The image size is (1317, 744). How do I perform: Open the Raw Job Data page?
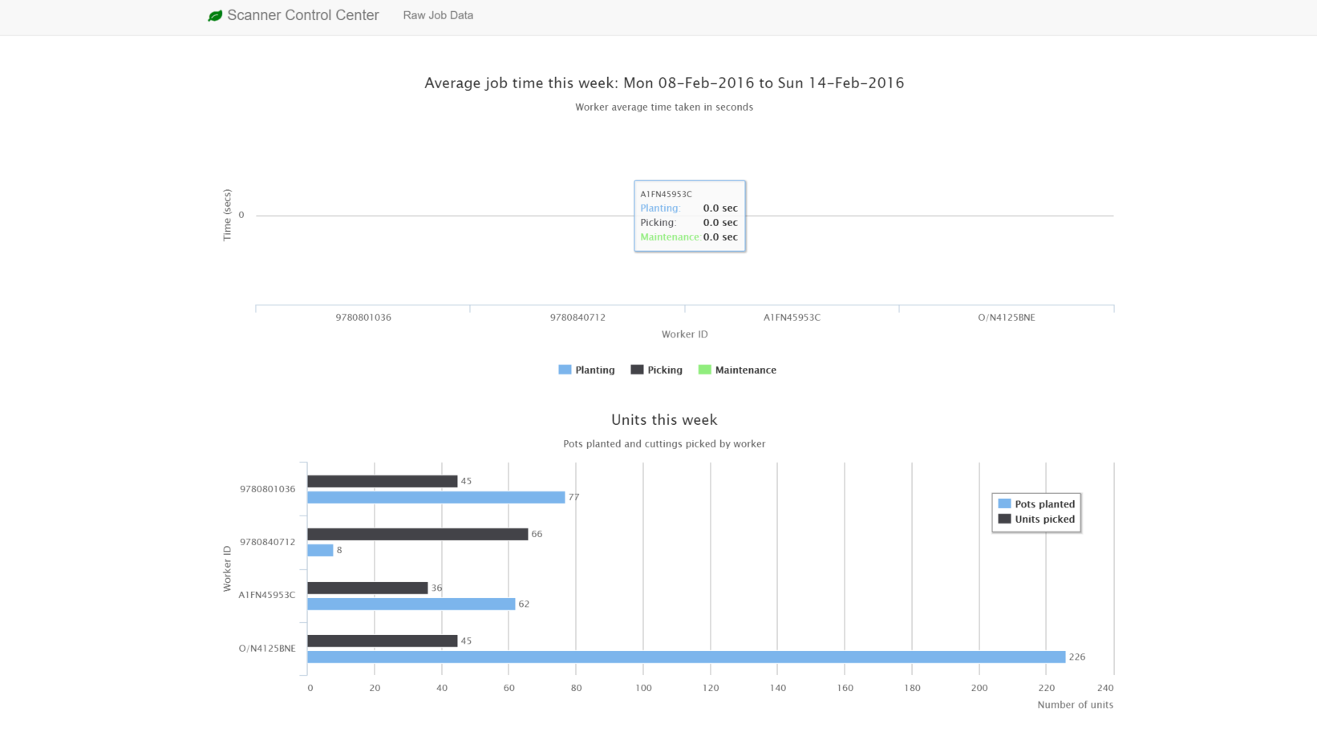438,15
